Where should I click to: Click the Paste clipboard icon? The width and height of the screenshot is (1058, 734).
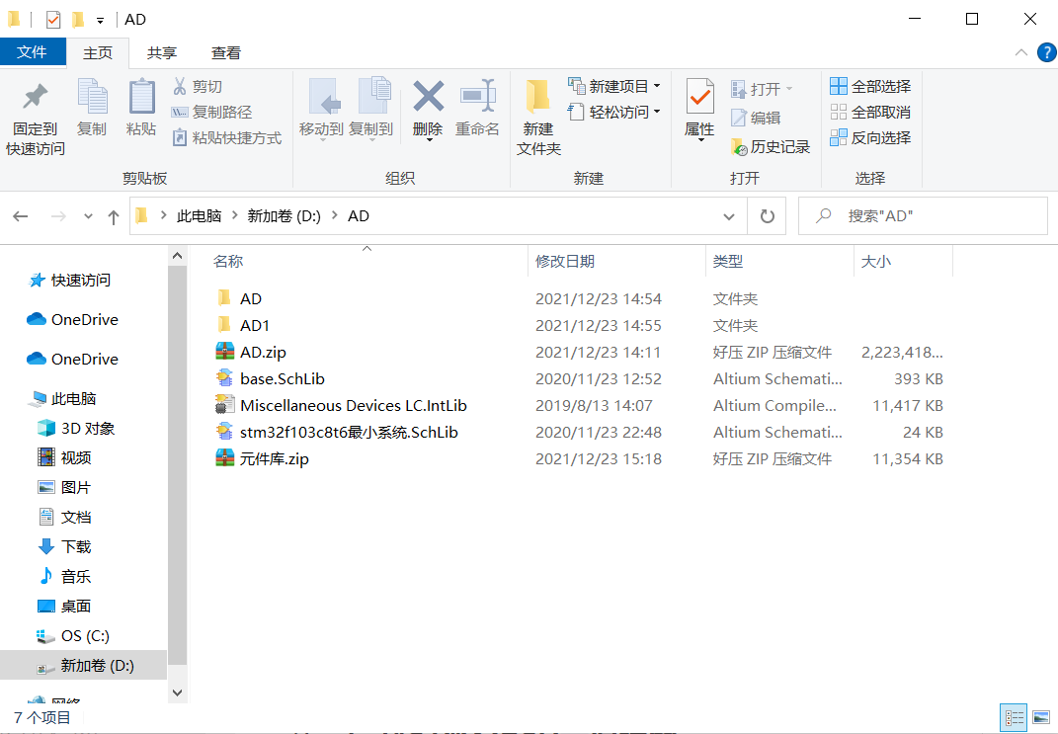(x=141, y=97)
